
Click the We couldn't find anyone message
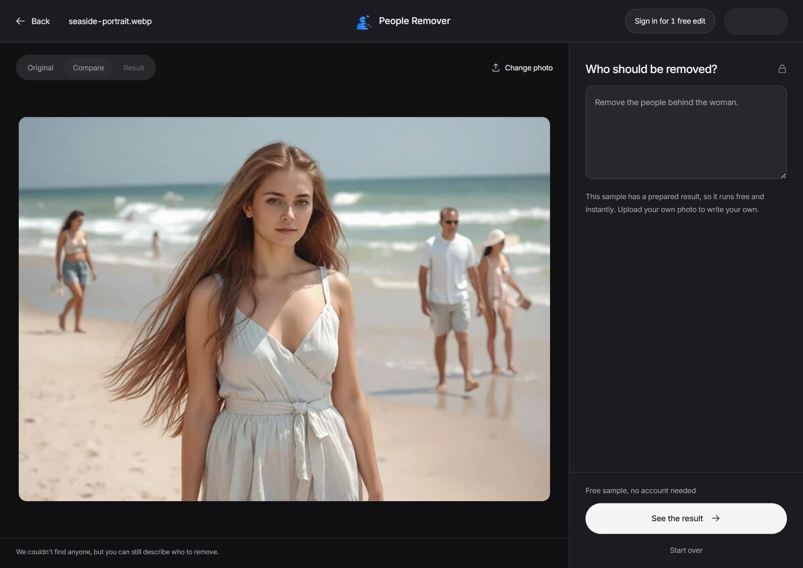point(117,552)
